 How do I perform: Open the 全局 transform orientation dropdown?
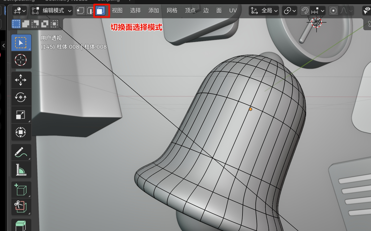[264, 11]
